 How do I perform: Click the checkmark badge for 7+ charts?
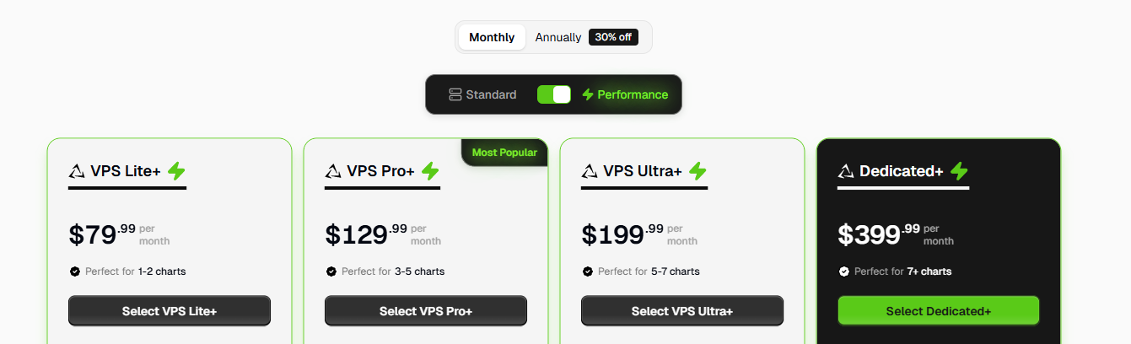click(844, 271)
